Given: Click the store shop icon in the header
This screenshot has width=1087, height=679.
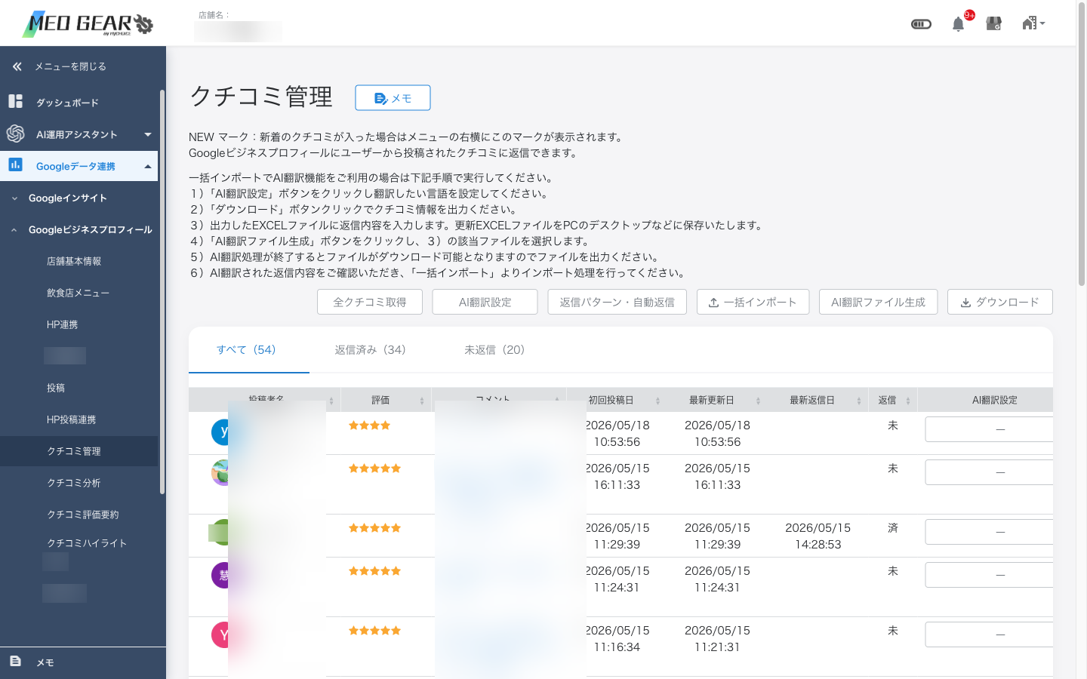Looking at the screenshot, I should (994, 24).
